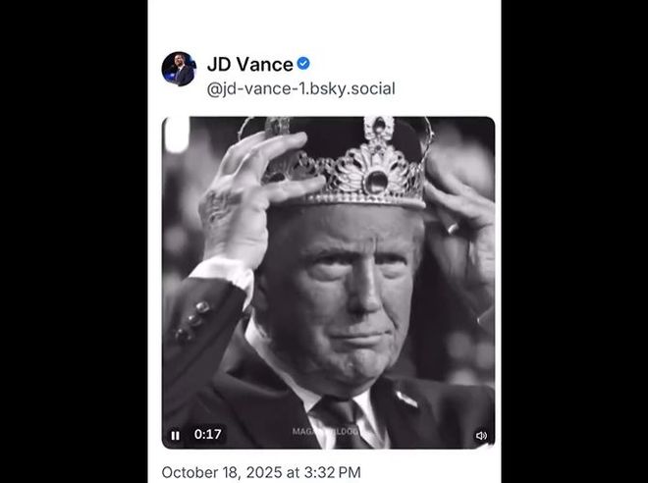
Task: Click the JD Vance display name
Action: click(x=249, y=65)
